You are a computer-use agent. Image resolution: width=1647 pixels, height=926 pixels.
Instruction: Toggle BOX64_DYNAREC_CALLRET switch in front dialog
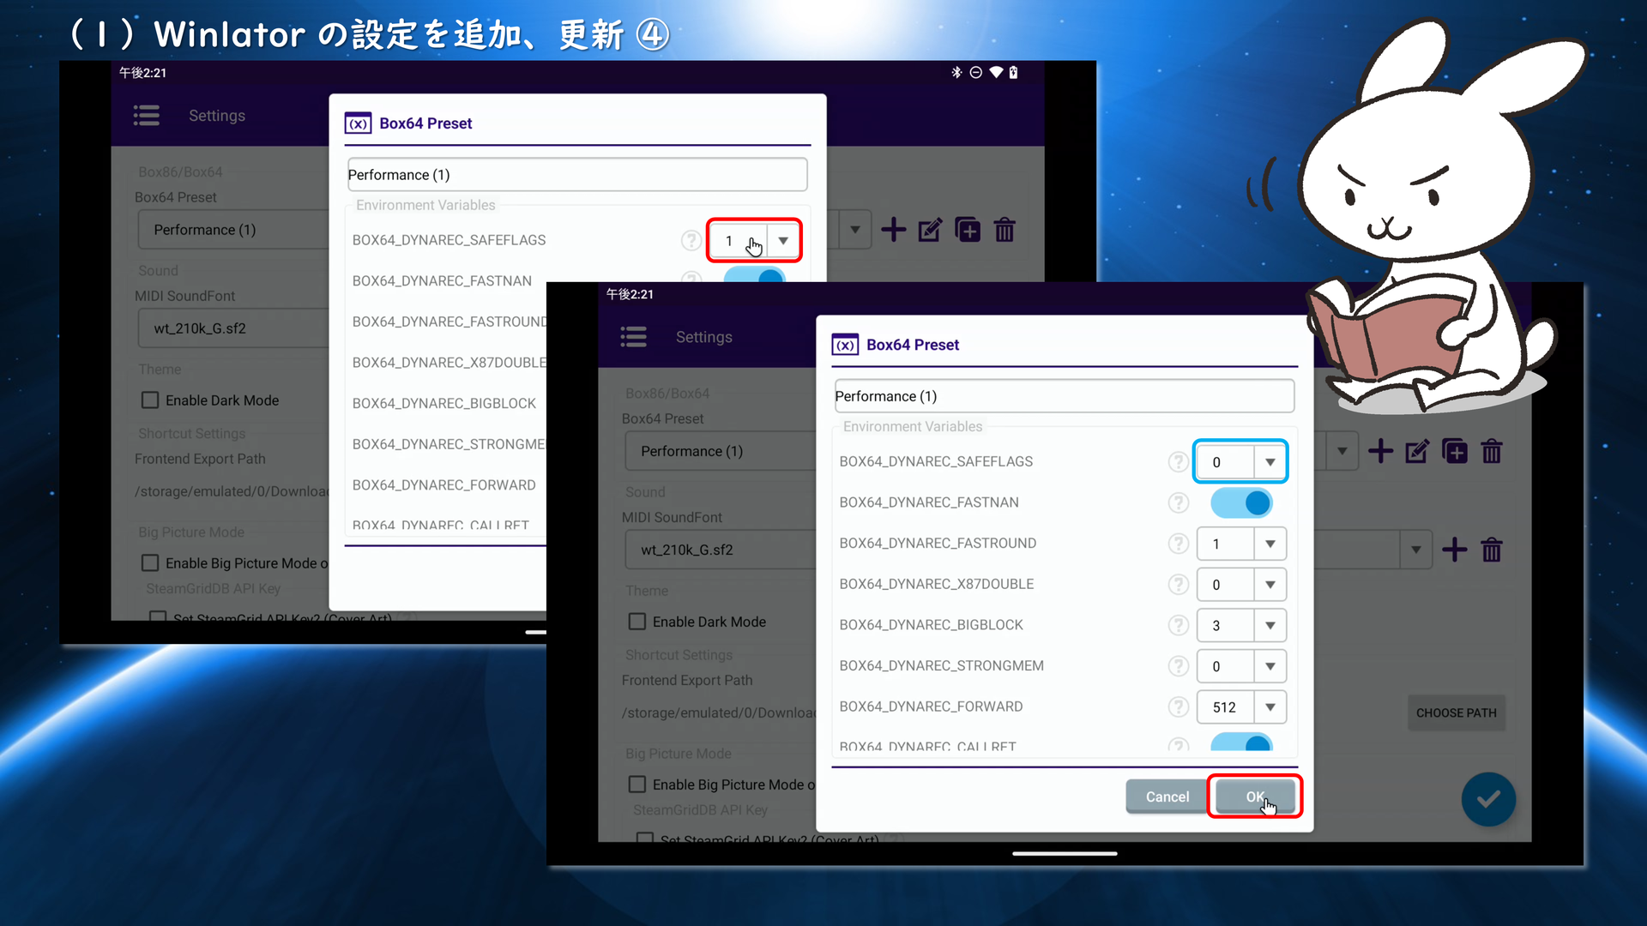[x=1241, y=743]
